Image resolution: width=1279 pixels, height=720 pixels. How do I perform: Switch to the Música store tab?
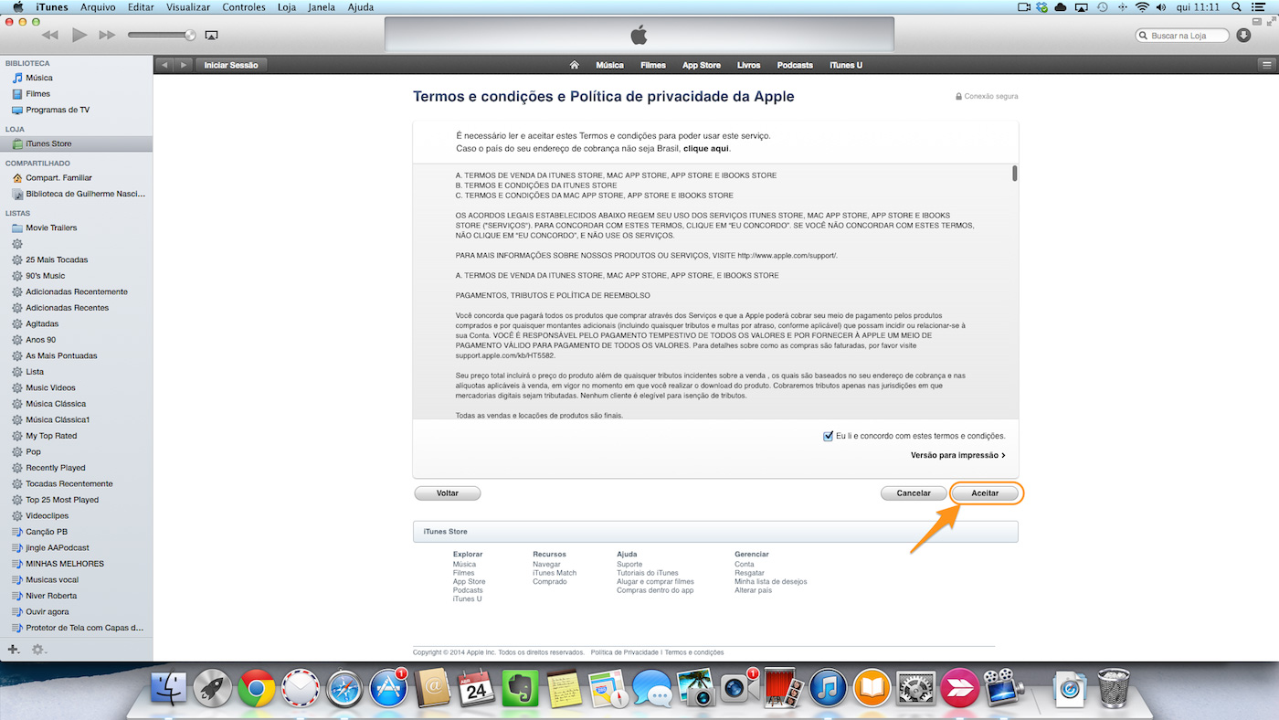click(x=609, y=65)
